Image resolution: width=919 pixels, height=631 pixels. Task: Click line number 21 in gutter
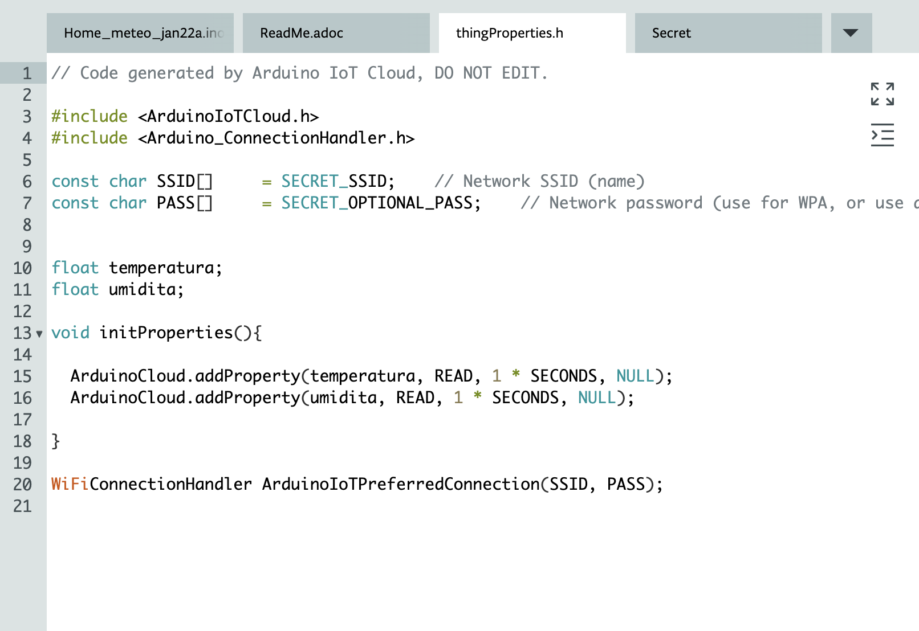point(22,506)
